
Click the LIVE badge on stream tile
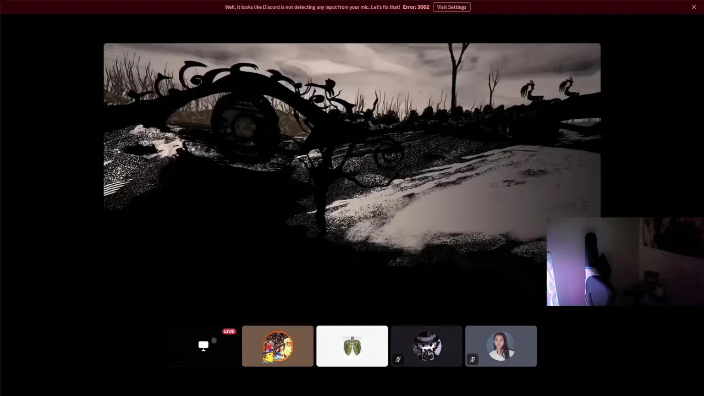[229, 331]
